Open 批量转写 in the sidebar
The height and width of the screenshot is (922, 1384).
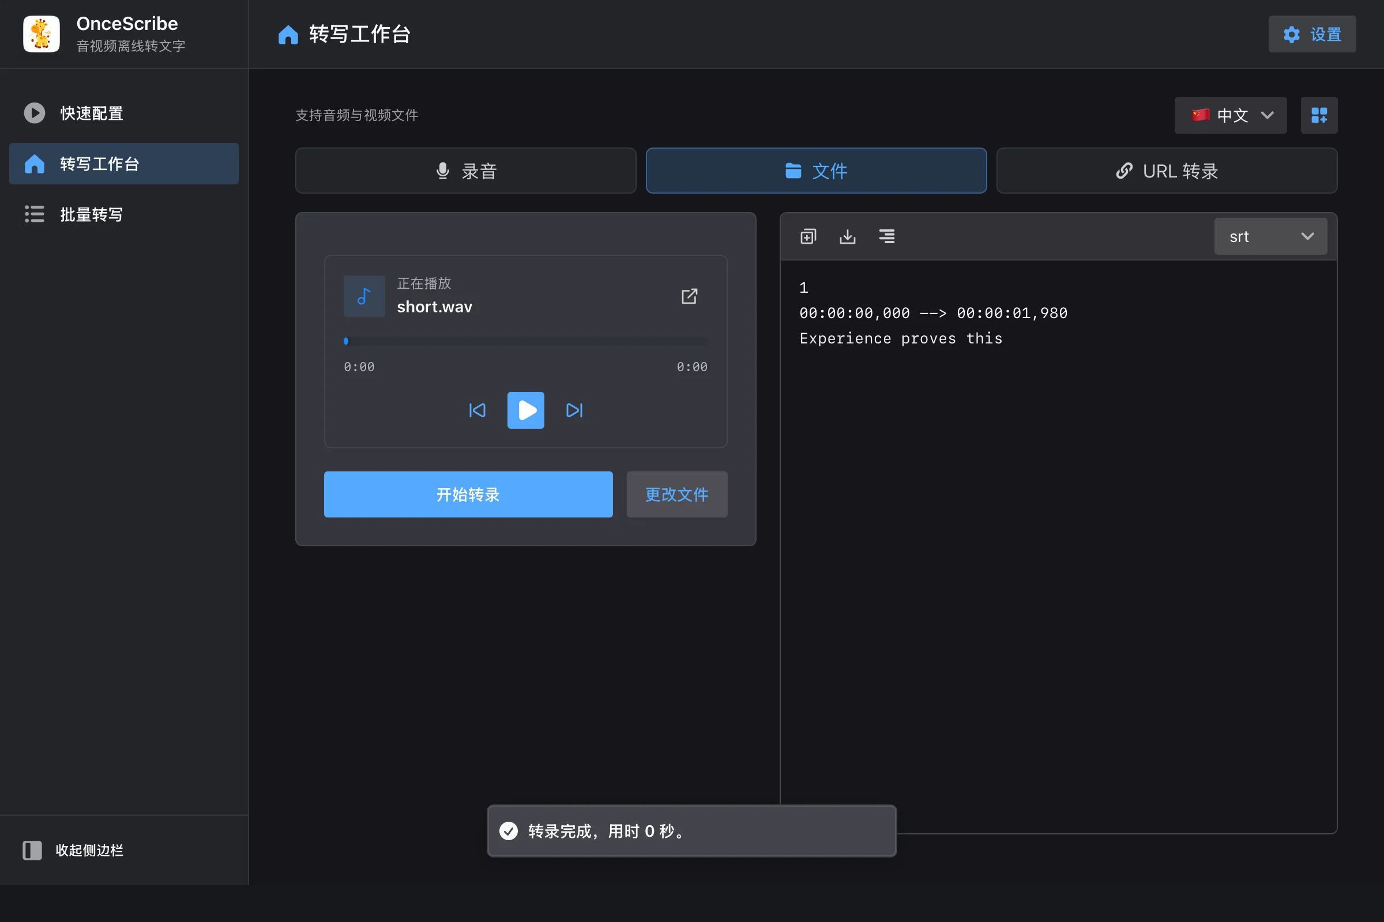pyautogui.click(x=124, y=214)
